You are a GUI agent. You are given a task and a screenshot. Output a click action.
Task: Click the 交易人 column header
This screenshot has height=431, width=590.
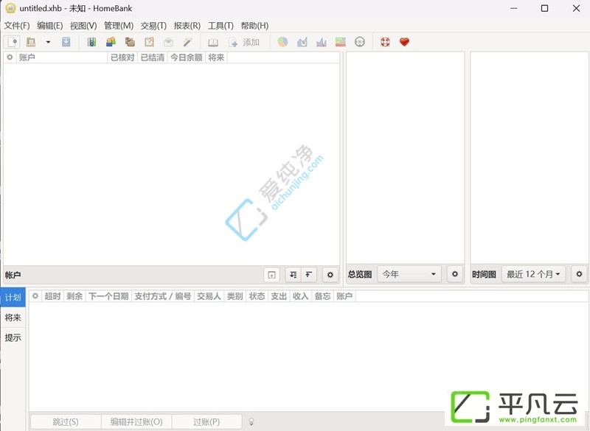tap(209, 296)
